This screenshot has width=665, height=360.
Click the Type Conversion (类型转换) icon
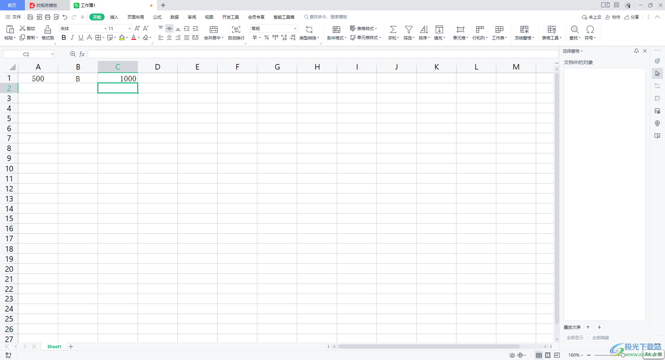(309, 29)
